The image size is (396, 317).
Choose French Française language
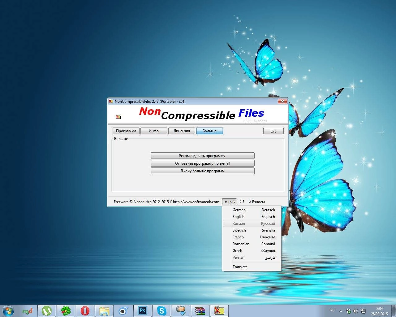coord(252,237)
